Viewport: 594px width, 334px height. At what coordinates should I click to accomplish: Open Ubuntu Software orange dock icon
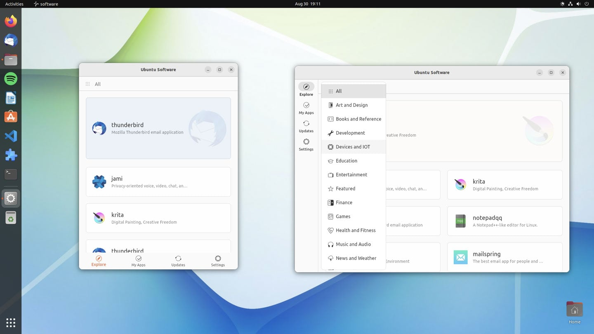pyautogui.click(x=11, y=117)
